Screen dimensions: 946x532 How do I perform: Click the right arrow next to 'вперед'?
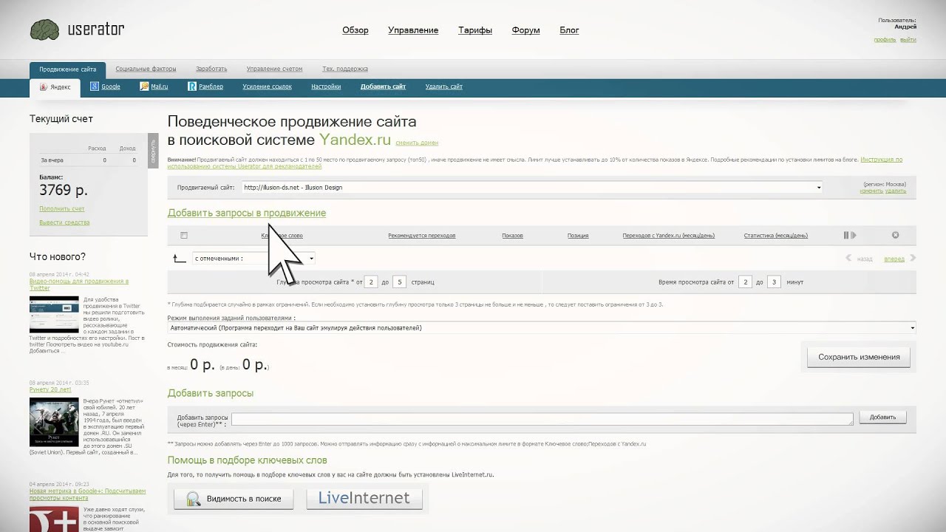click(913, 259)
